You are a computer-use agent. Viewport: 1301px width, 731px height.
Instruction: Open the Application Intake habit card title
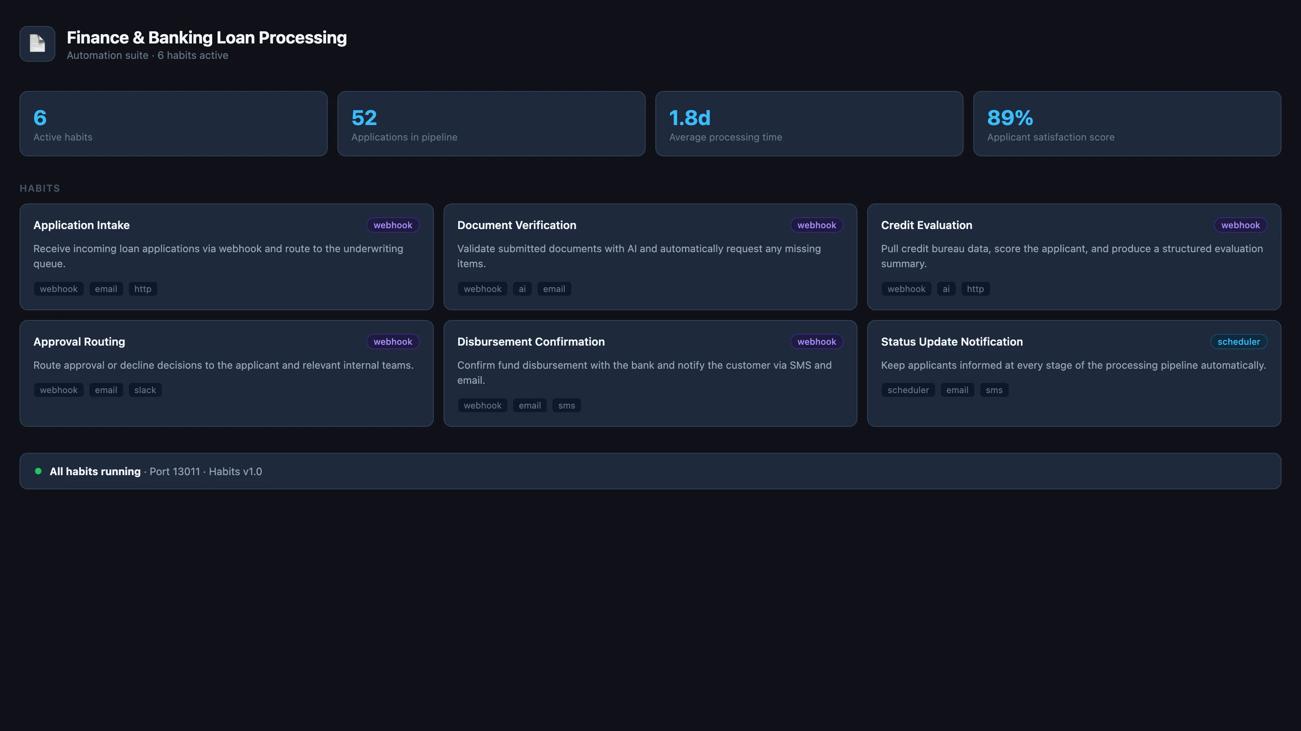click(x=81, y=225)
